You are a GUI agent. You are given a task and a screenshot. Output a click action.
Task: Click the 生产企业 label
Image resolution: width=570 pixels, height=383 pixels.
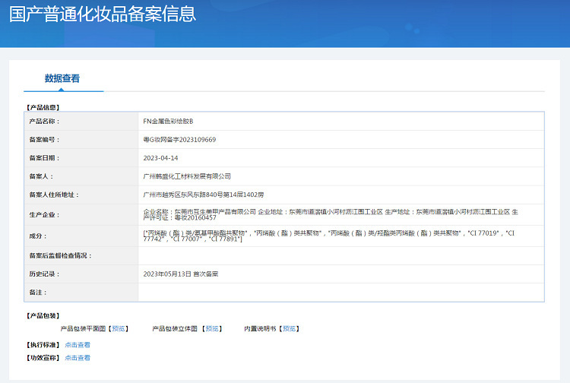click(x=44, y=215)
